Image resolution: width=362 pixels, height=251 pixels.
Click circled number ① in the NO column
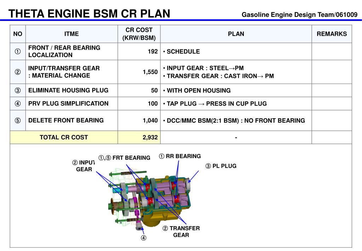18,51
